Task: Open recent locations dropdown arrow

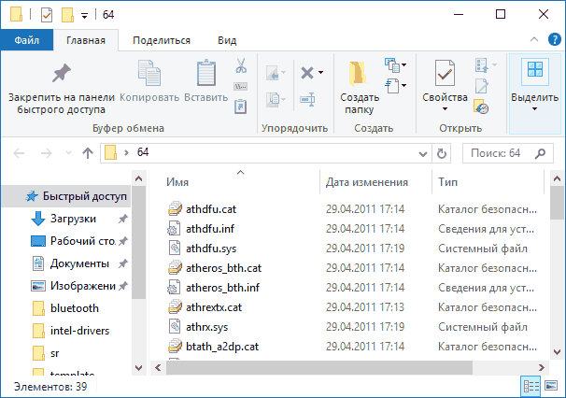Action: tap(68, 153)
